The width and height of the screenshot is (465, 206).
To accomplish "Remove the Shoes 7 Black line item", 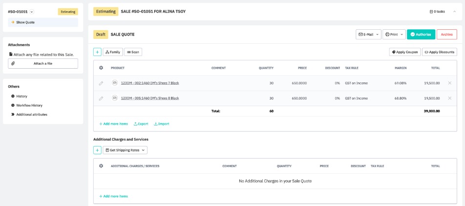I will pos(450,83).
